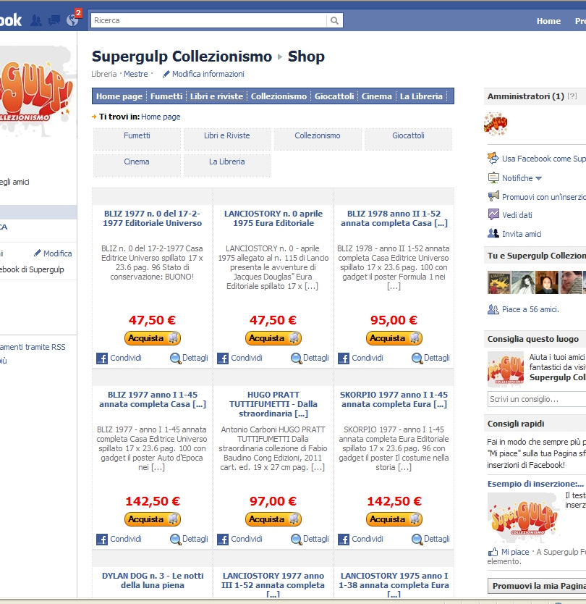
Task: Click the Piace a 56 amici people icon
Action: pyautogui.click(x=493, y=309)
